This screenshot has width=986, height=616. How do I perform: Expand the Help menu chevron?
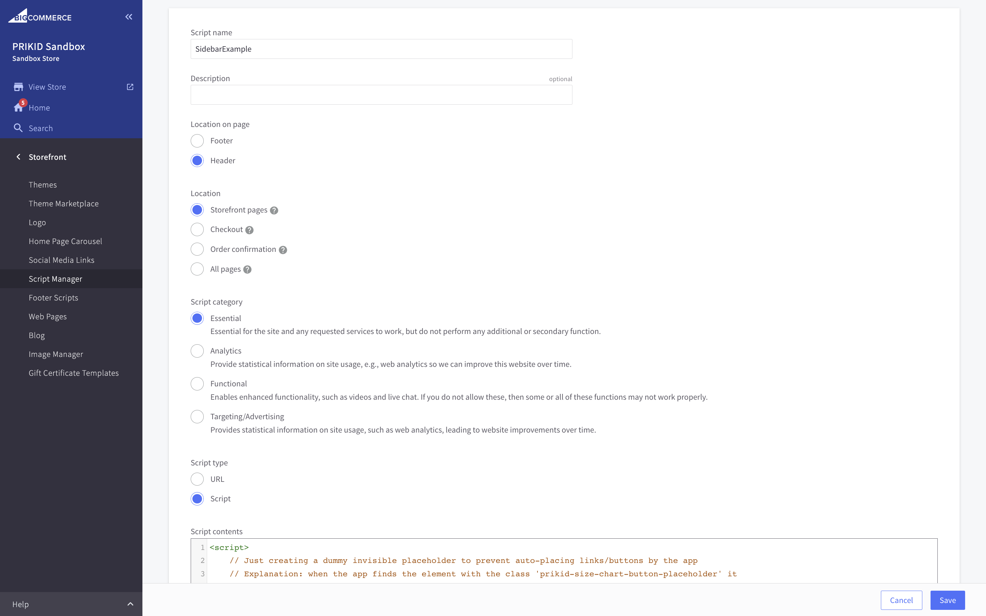pyautogui.click(x=130, y=604)
